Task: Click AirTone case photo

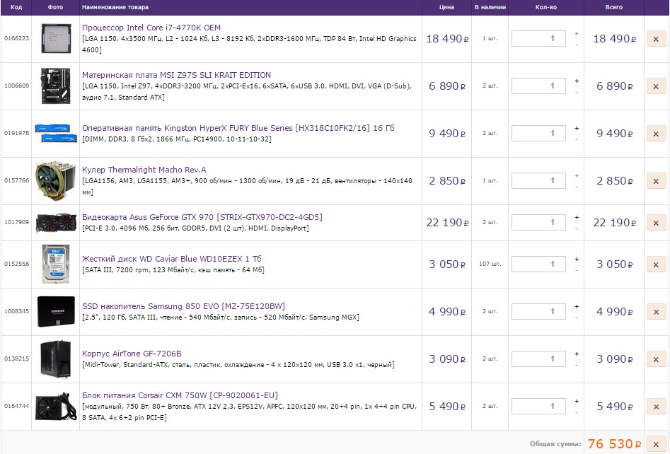Action: (56, 359)
